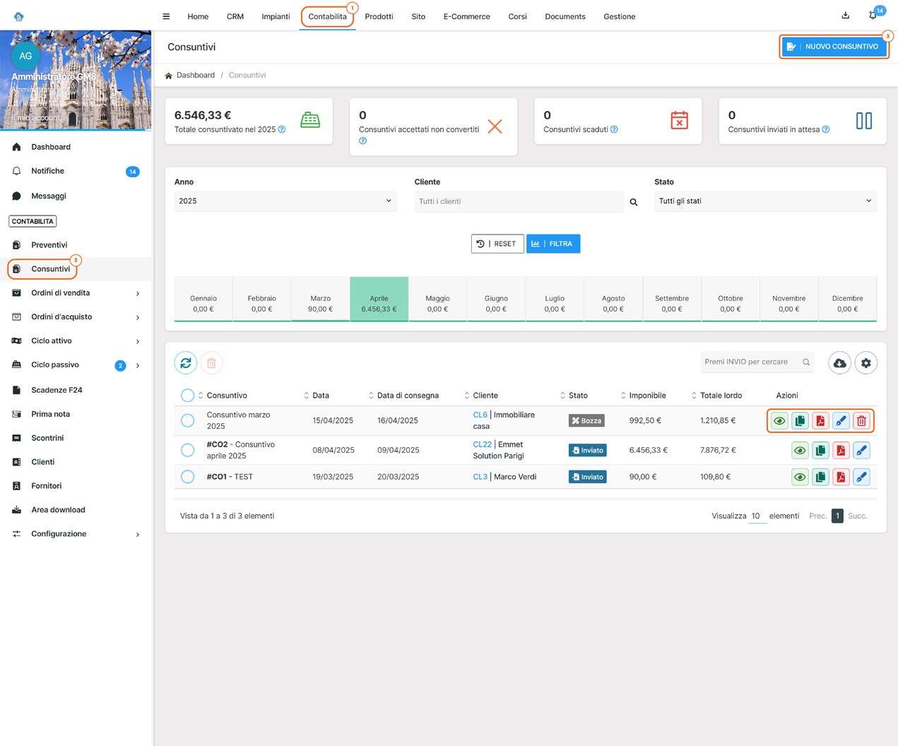Select the Consuntivo marzo 2025 row radio button

click(188, 421)
